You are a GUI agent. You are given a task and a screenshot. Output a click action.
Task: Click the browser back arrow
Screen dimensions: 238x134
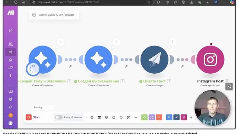tap(8, 2)
